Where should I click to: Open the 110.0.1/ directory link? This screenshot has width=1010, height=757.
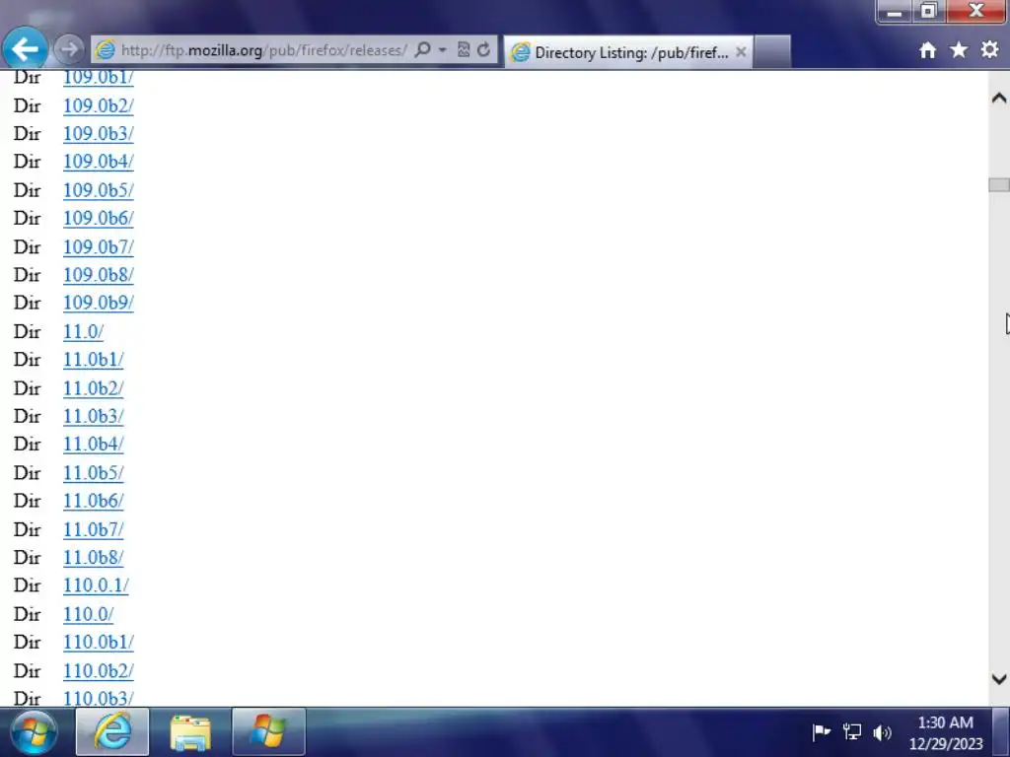tap(96, 585)
